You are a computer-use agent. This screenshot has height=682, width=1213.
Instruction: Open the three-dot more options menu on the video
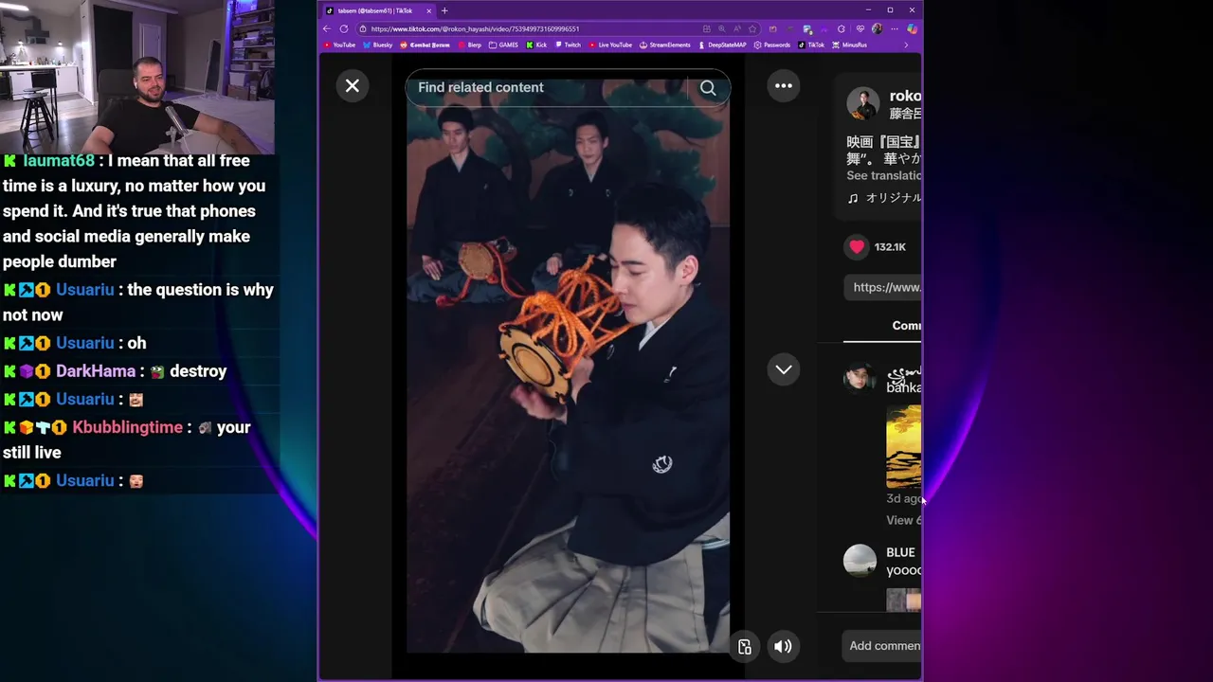784,86
